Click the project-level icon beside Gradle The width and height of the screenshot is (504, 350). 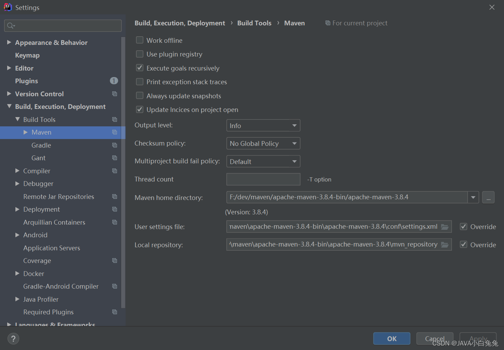115,145
